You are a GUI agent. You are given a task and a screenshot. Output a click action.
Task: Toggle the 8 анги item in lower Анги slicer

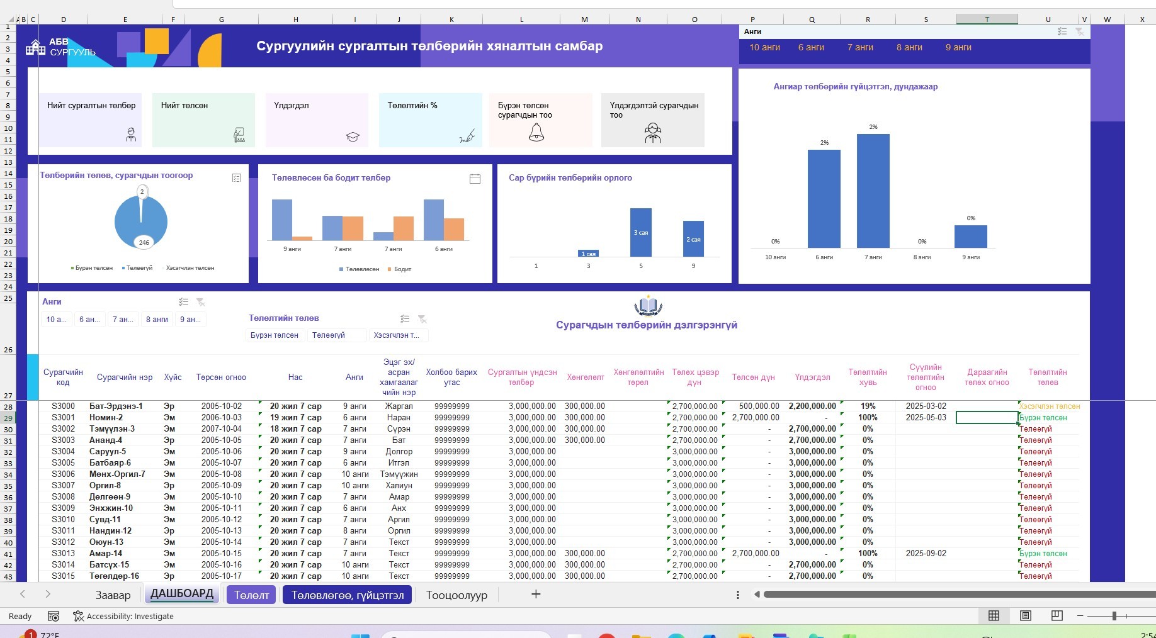click(x=157, y=320)
